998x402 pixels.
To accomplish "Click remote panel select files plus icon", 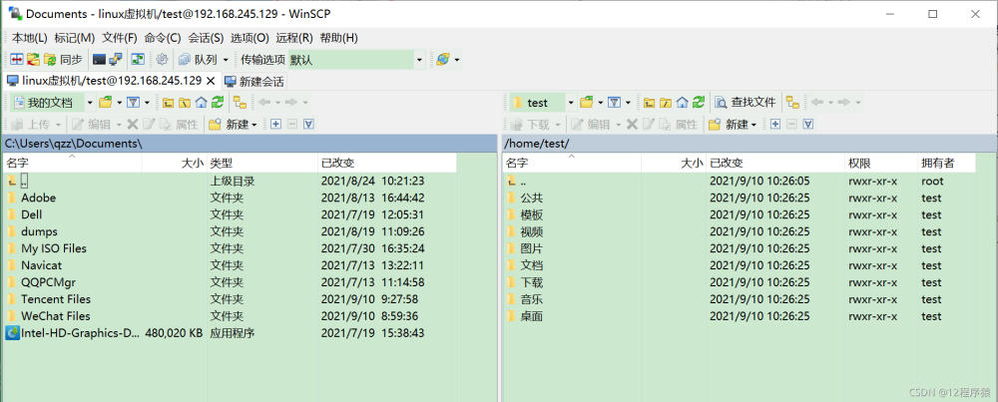I will (775, 124).
